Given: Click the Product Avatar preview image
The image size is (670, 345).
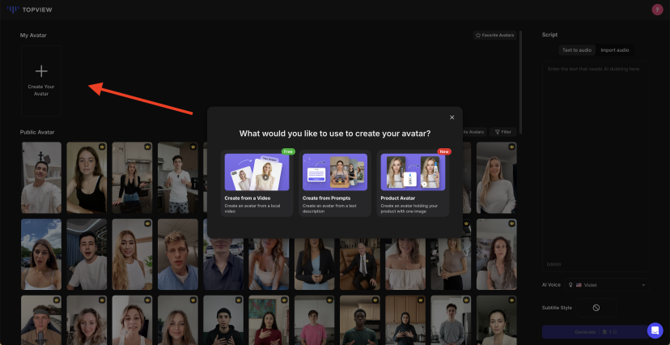Looking at the screenshot, I should [413, 172].
